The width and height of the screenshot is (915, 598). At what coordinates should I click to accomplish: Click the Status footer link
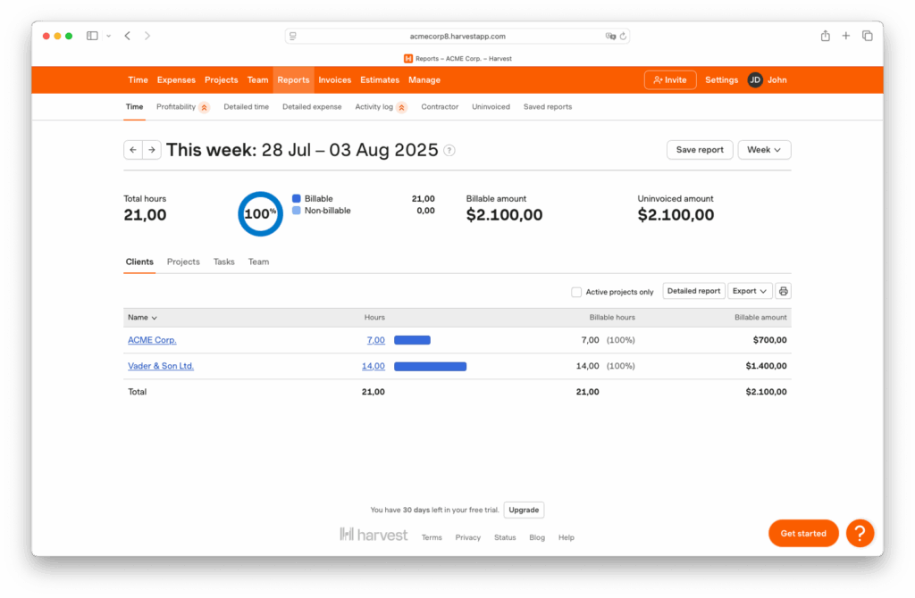coord(505,537)
